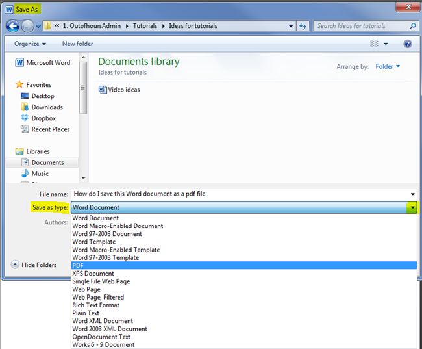Select the 1. OutofhoursAdmin breadcrumb
Viewport: 422px width, 349px height.
(x=92, y=26)
